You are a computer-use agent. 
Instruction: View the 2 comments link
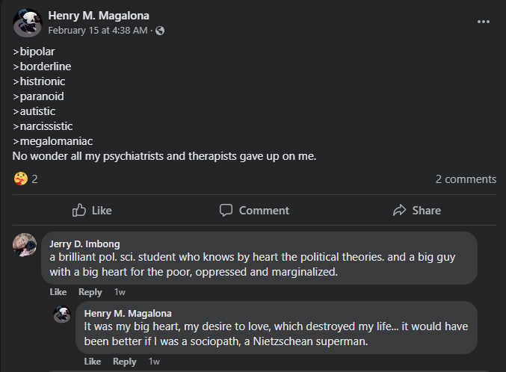tap(466, 179)
